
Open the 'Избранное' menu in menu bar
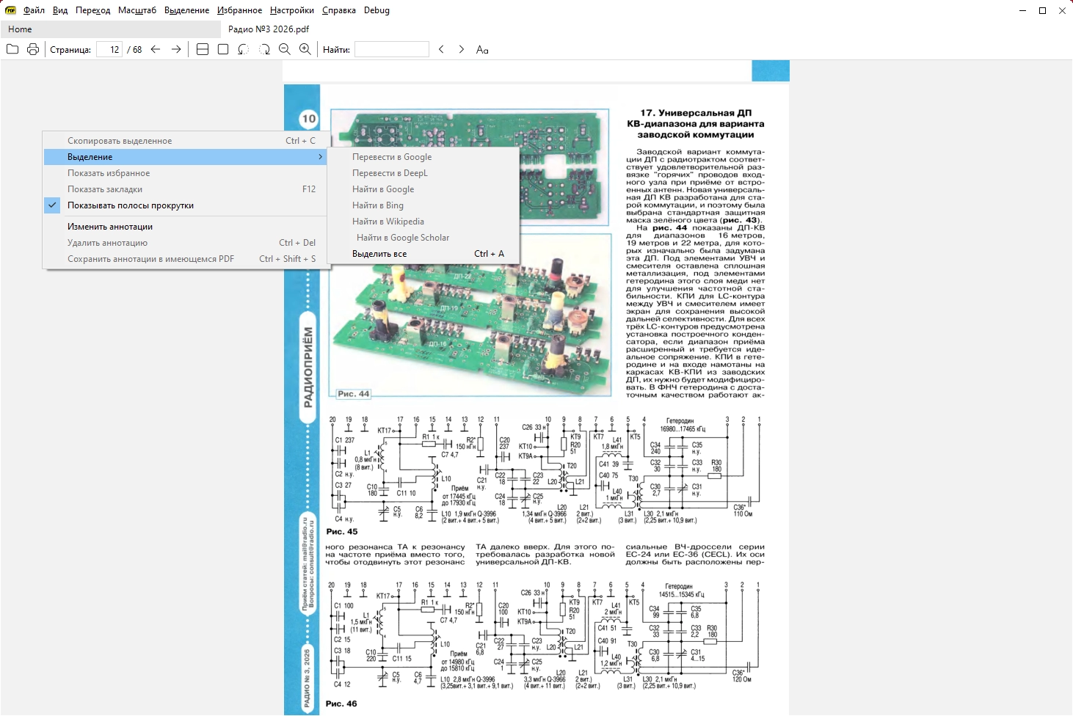click(239, 10)
